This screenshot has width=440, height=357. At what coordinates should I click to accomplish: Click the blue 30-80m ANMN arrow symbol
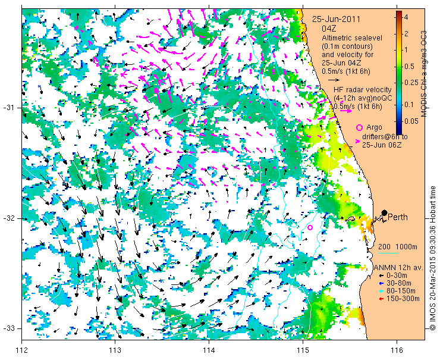click(381, 283)
